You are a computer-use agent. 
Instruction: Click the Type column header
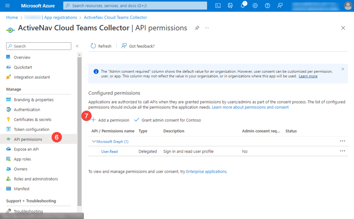coord(143,131)
